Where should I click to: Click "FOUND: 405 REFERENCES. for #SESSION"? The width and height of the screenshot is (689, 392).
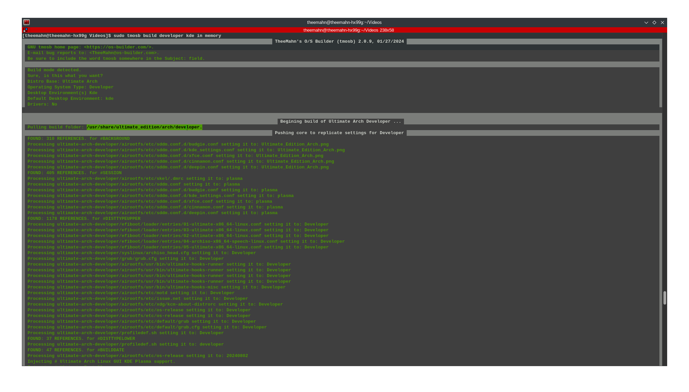point(75,173)
